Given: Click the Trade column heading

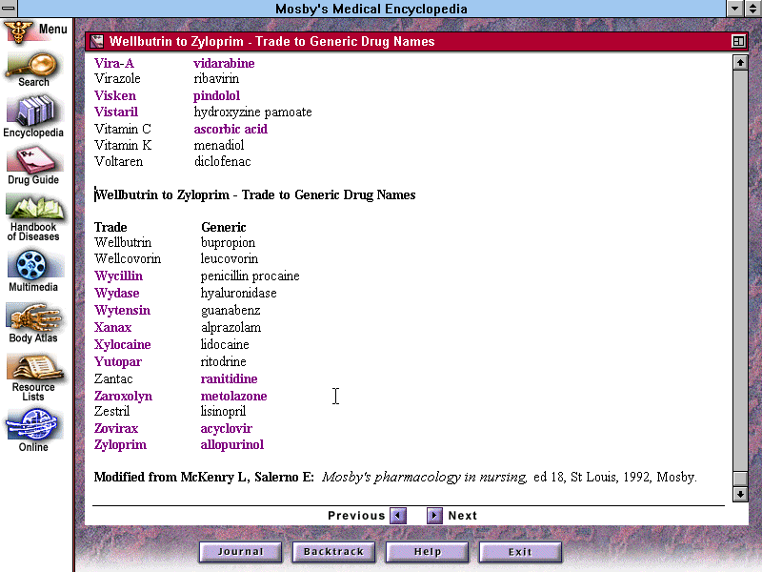Looking at the screenshot, I should point(110,227).
